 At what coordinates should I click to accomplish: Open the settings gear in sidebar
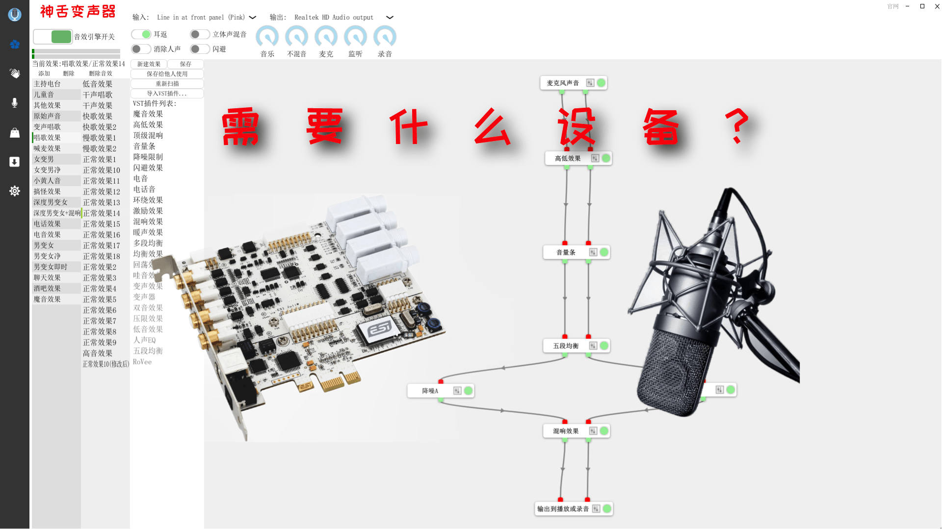pyautogui.click(x=15, y=191)
